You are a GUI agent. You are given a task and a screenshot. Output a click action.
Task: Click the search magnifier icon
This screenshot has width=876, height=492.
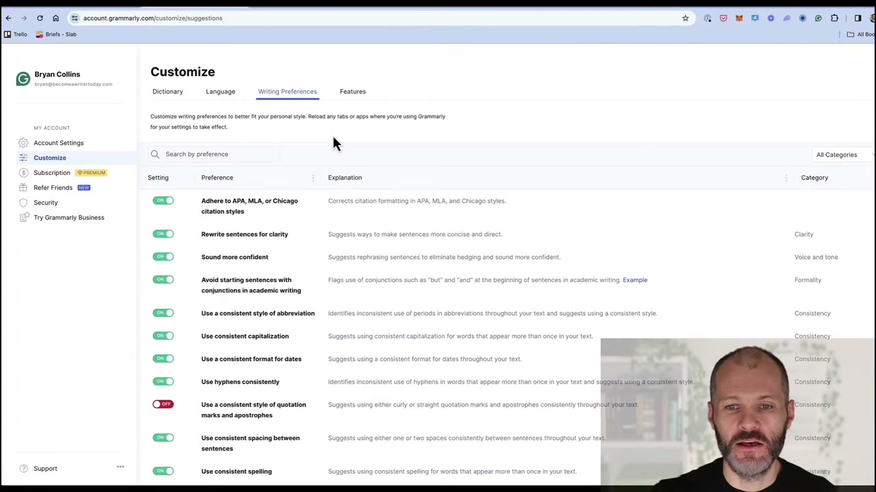pyautogui.click(x=155, y=154)
